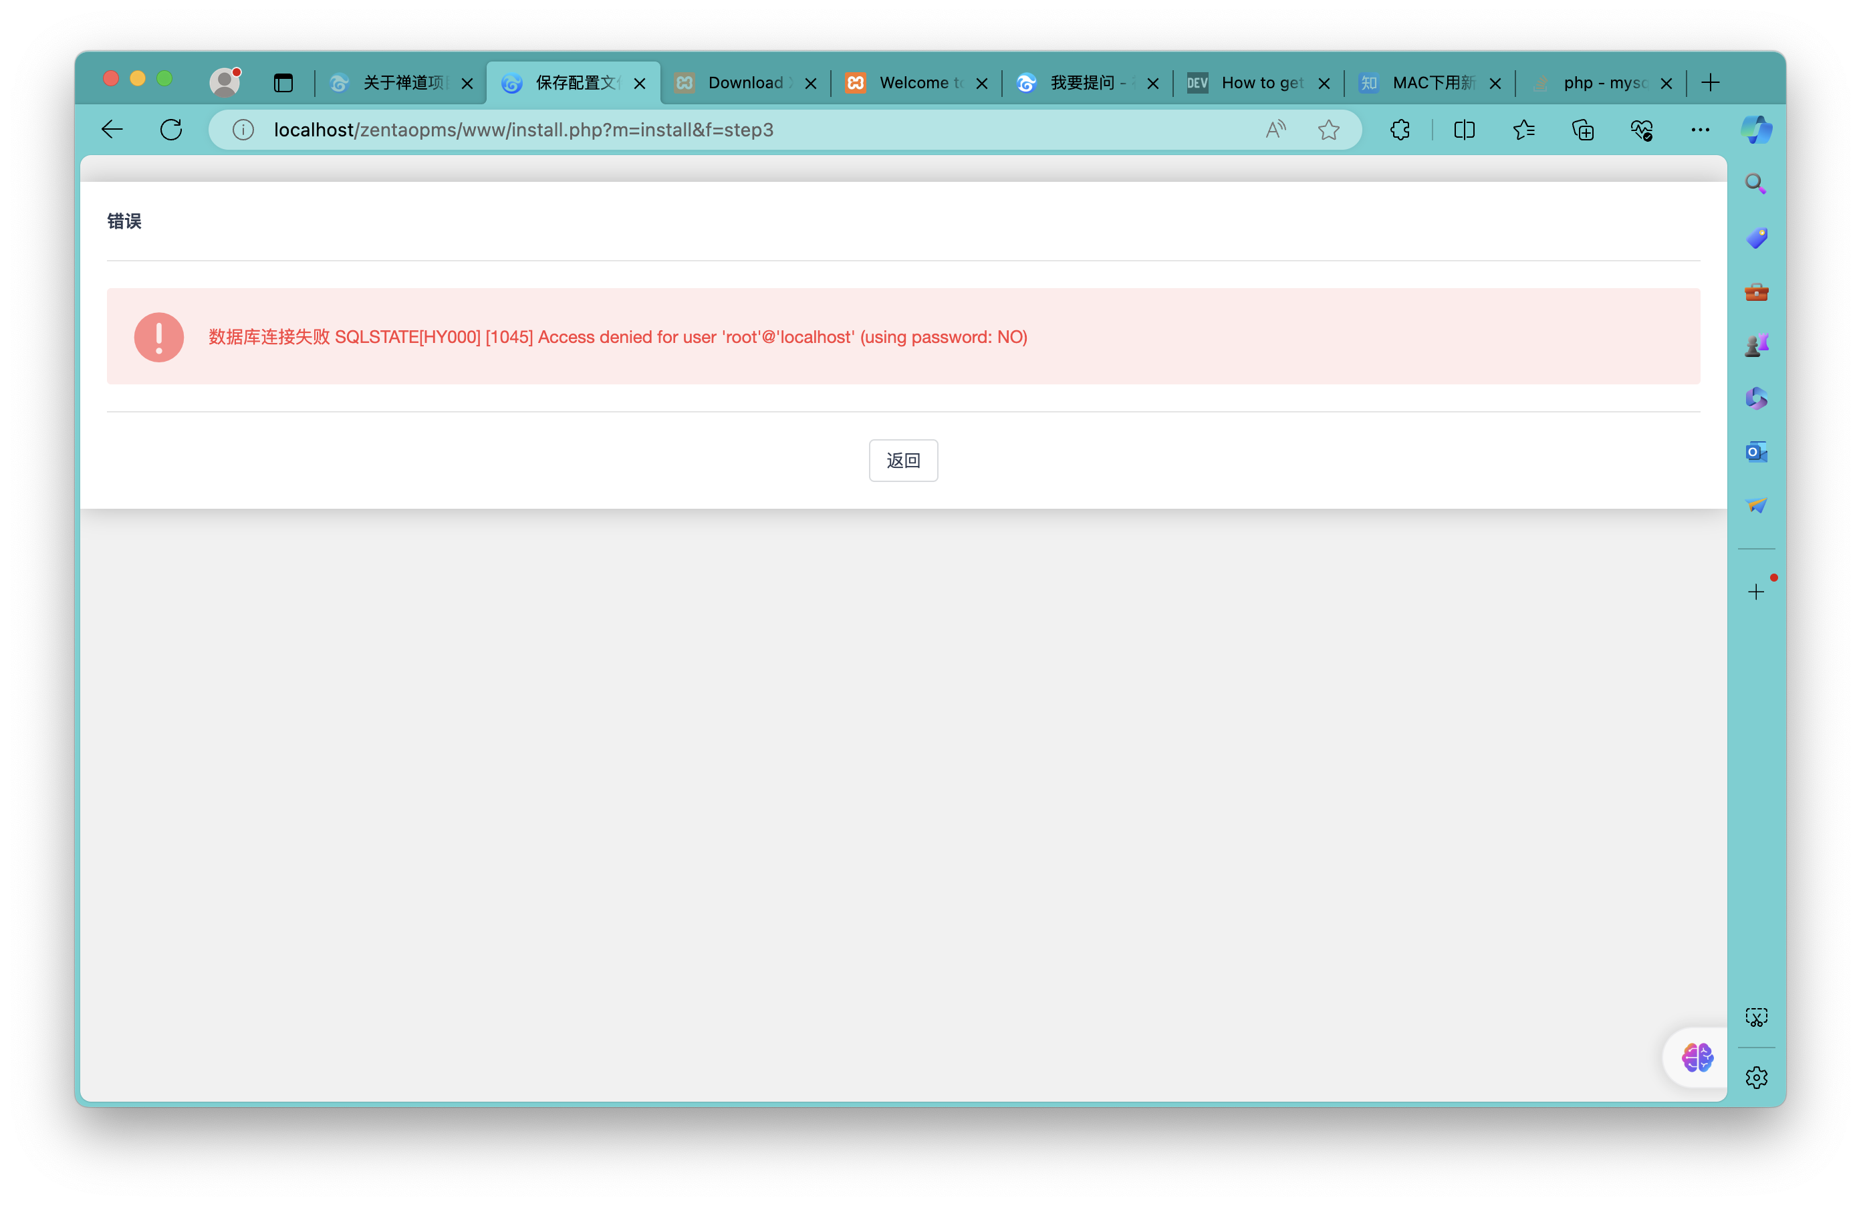The image size is (1861, 1206).
Task: Reload the current page
Action: (x=170, y=129)
